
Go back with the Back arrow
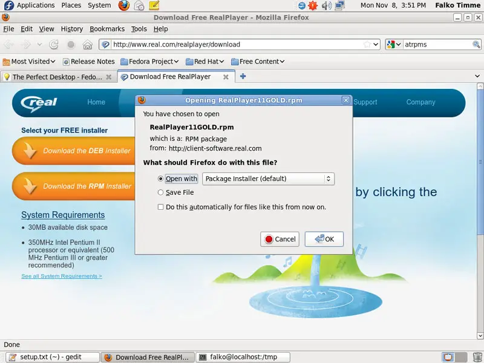click(x=8, y=44)
